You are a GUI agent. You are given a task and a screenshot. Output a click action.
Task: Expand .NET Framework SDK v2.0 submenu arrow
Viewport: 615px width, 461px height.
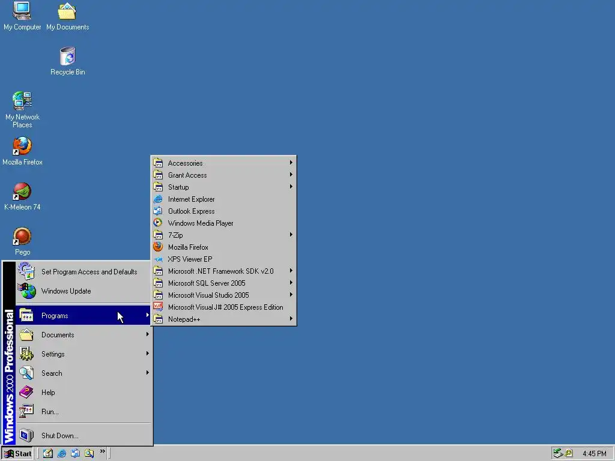(x=291, y=271)
